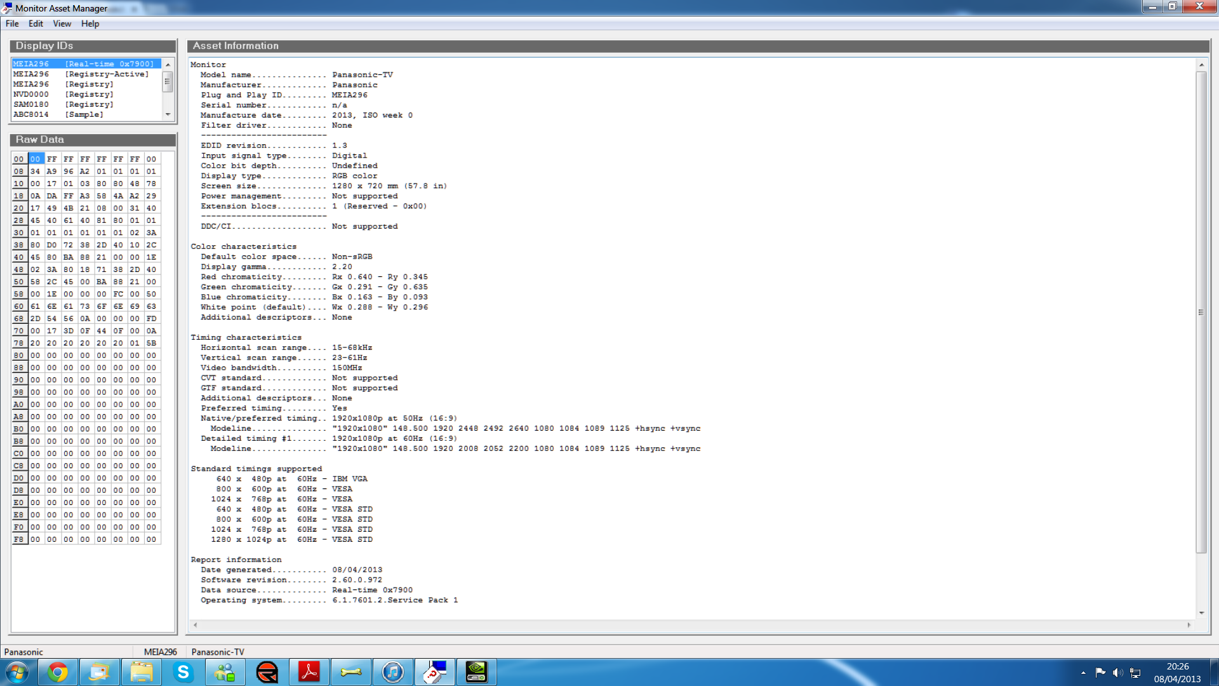Open the volume control tray icon

(x=1117, y=673)
